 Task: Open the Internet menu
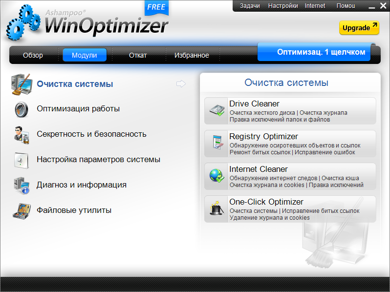[x=315, y=6]
